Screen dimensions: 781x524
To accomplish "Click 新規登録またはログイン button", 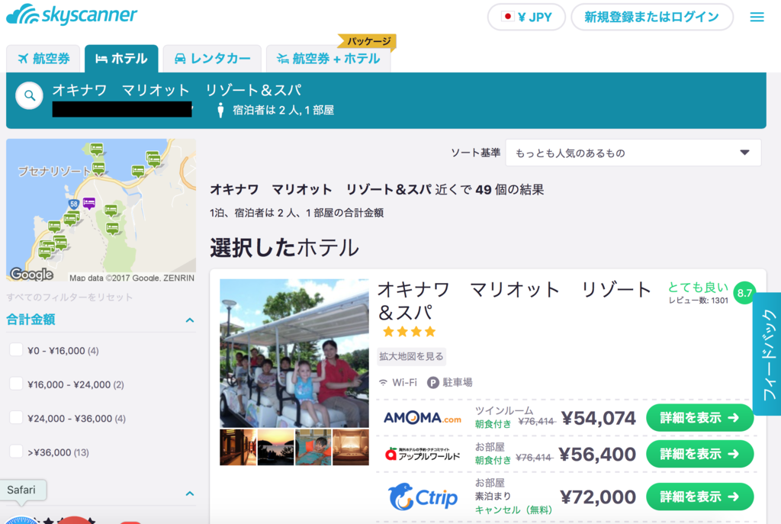I will [652, 17].
